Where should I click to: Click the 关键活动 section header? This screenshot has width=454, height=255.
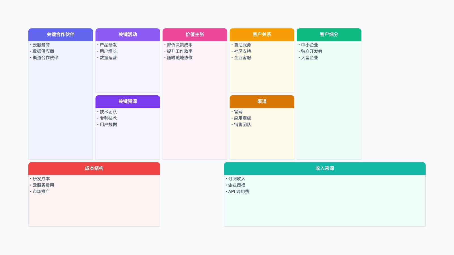coord(128,35)
